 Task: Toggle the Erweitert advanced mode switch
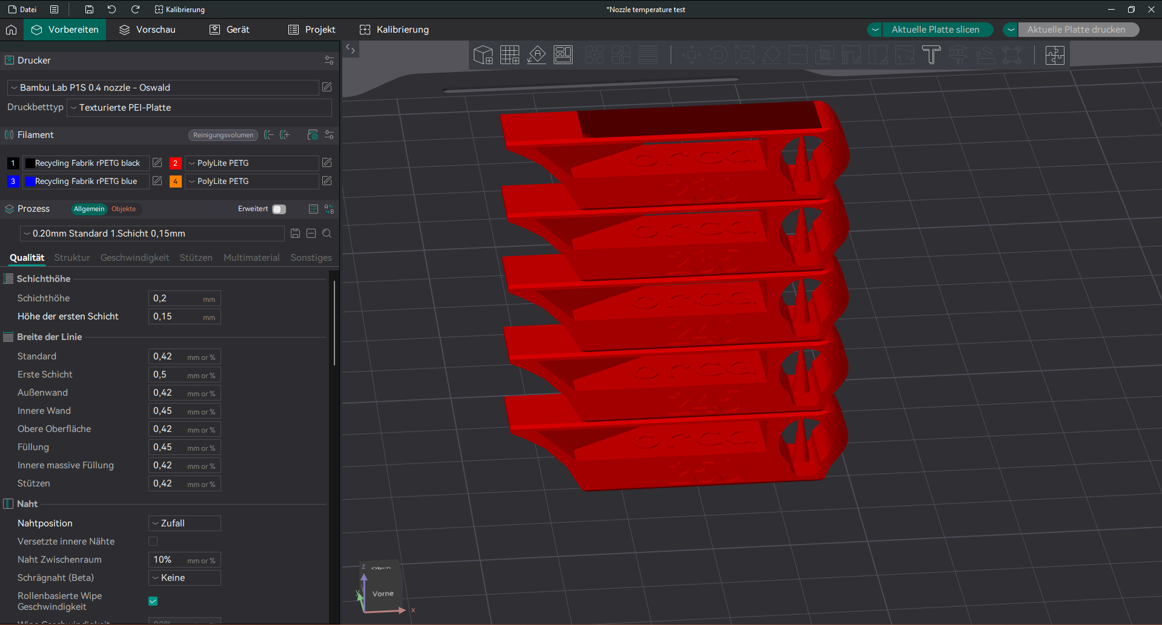tap(279, 209)
